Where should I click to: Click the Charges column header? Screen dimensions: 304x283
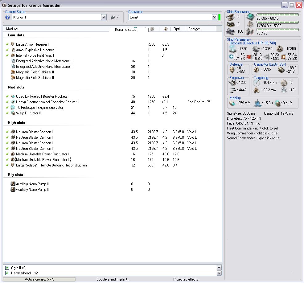(194, 29)
